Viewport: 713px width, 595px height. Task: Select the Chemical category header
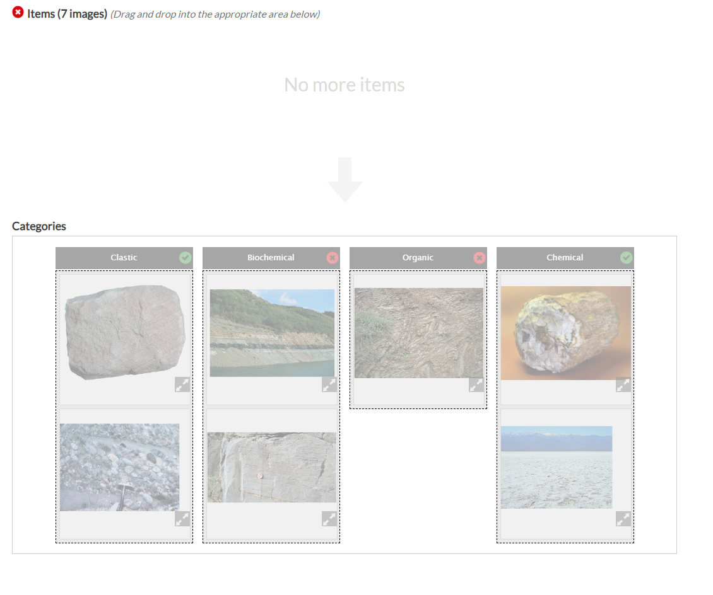click(565, 258)
